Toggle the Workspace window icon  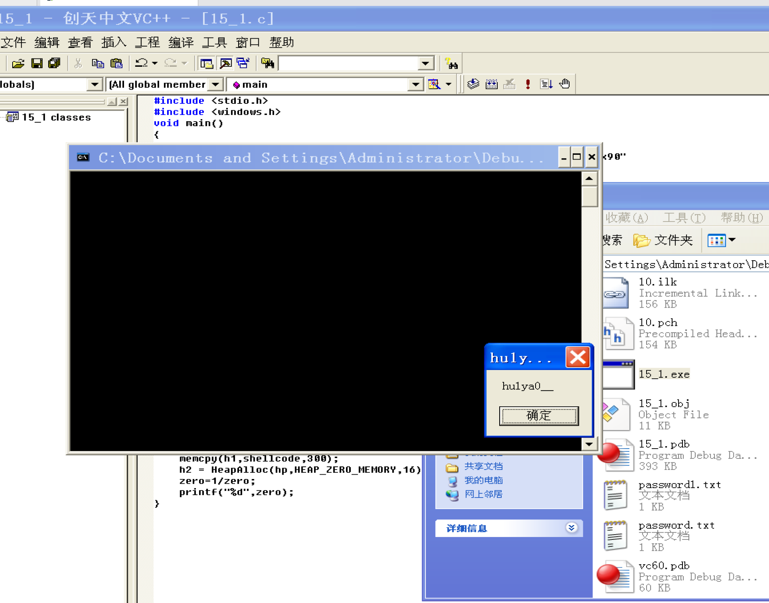click(x=207, y=63)
